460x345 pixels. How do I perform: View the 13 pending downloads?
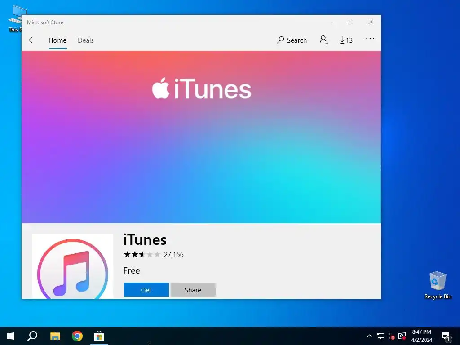point(346,40)
